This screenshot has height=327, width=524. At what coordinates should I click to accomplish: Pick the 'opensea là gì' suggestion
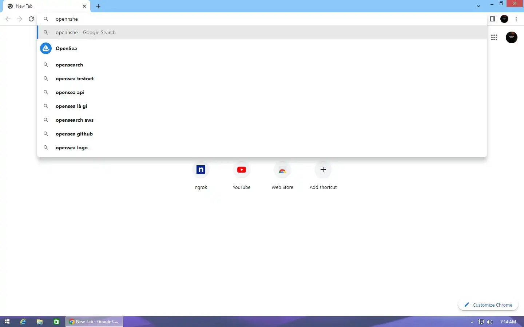tap(262, 106)
